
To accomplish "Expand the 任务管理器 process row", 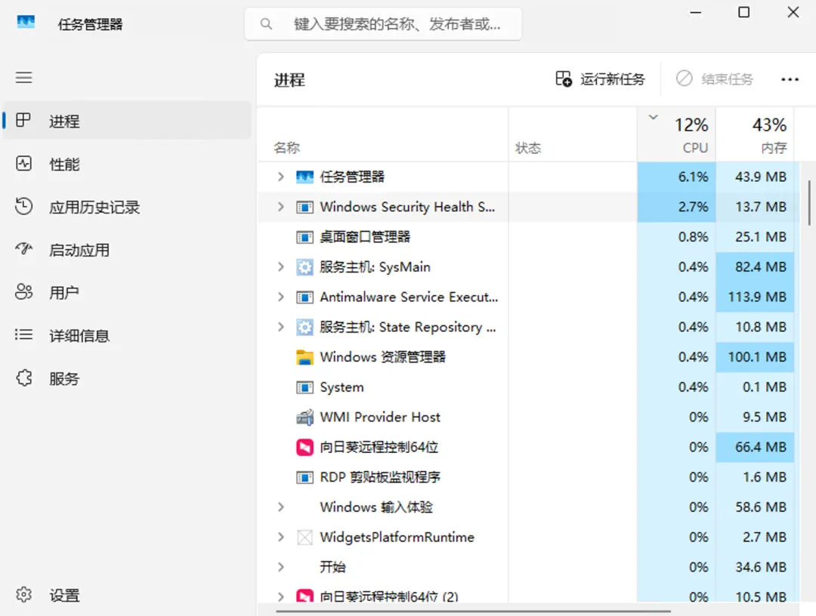I will [x=280, y=177].
